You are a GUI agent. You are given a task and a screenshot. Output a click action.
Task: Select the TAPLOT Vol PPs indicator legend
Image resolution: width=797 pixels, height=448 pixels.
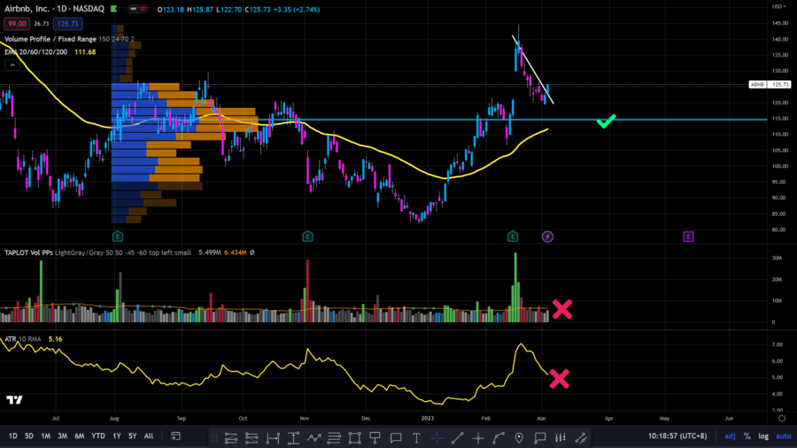(x=28, y=252)
